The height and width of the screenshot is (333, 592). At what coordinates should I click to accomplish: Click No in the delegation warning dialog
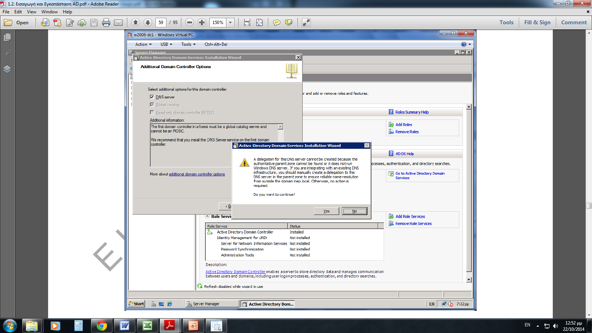(354, 211)
